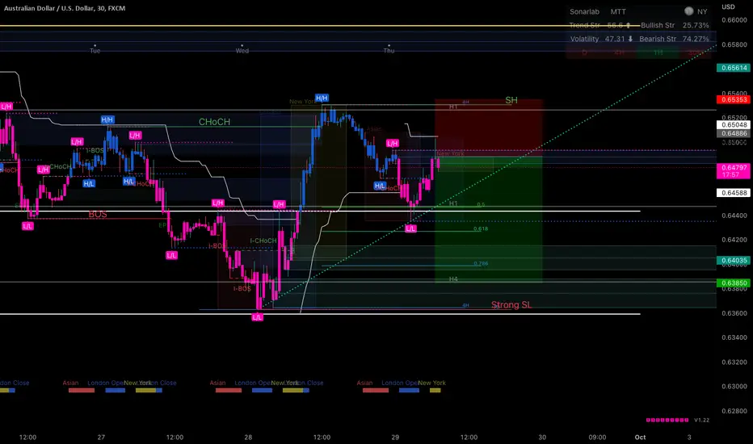753x444 pixels.
Task: Click the Thu day marker
Action: pyautogui.click(x=389, y=50)
